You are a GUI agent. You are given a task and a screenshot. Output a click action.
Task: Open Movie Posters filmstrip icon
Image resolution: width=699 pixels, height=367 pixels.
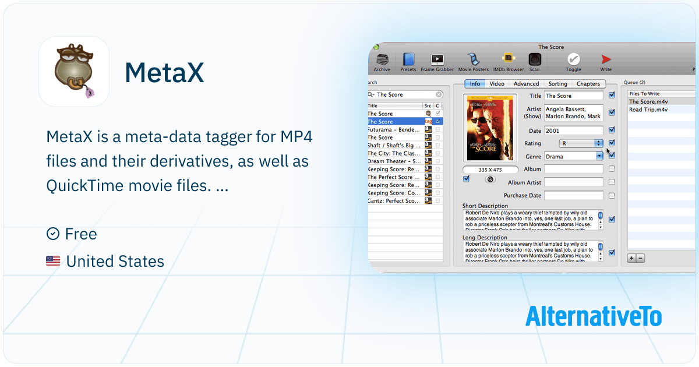tap(474, 59)
